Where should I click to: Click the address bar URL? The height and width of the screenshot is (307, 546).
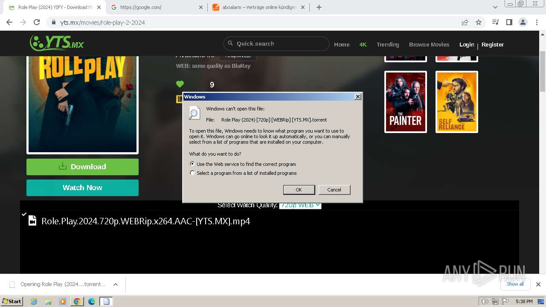tap(102, 22)
